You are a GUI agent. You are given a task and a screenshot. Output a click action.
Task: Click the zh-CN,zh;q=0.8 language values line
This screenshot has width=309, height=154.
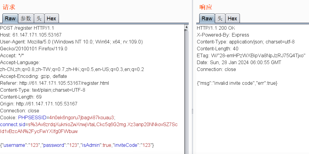[x=72, y=69]
